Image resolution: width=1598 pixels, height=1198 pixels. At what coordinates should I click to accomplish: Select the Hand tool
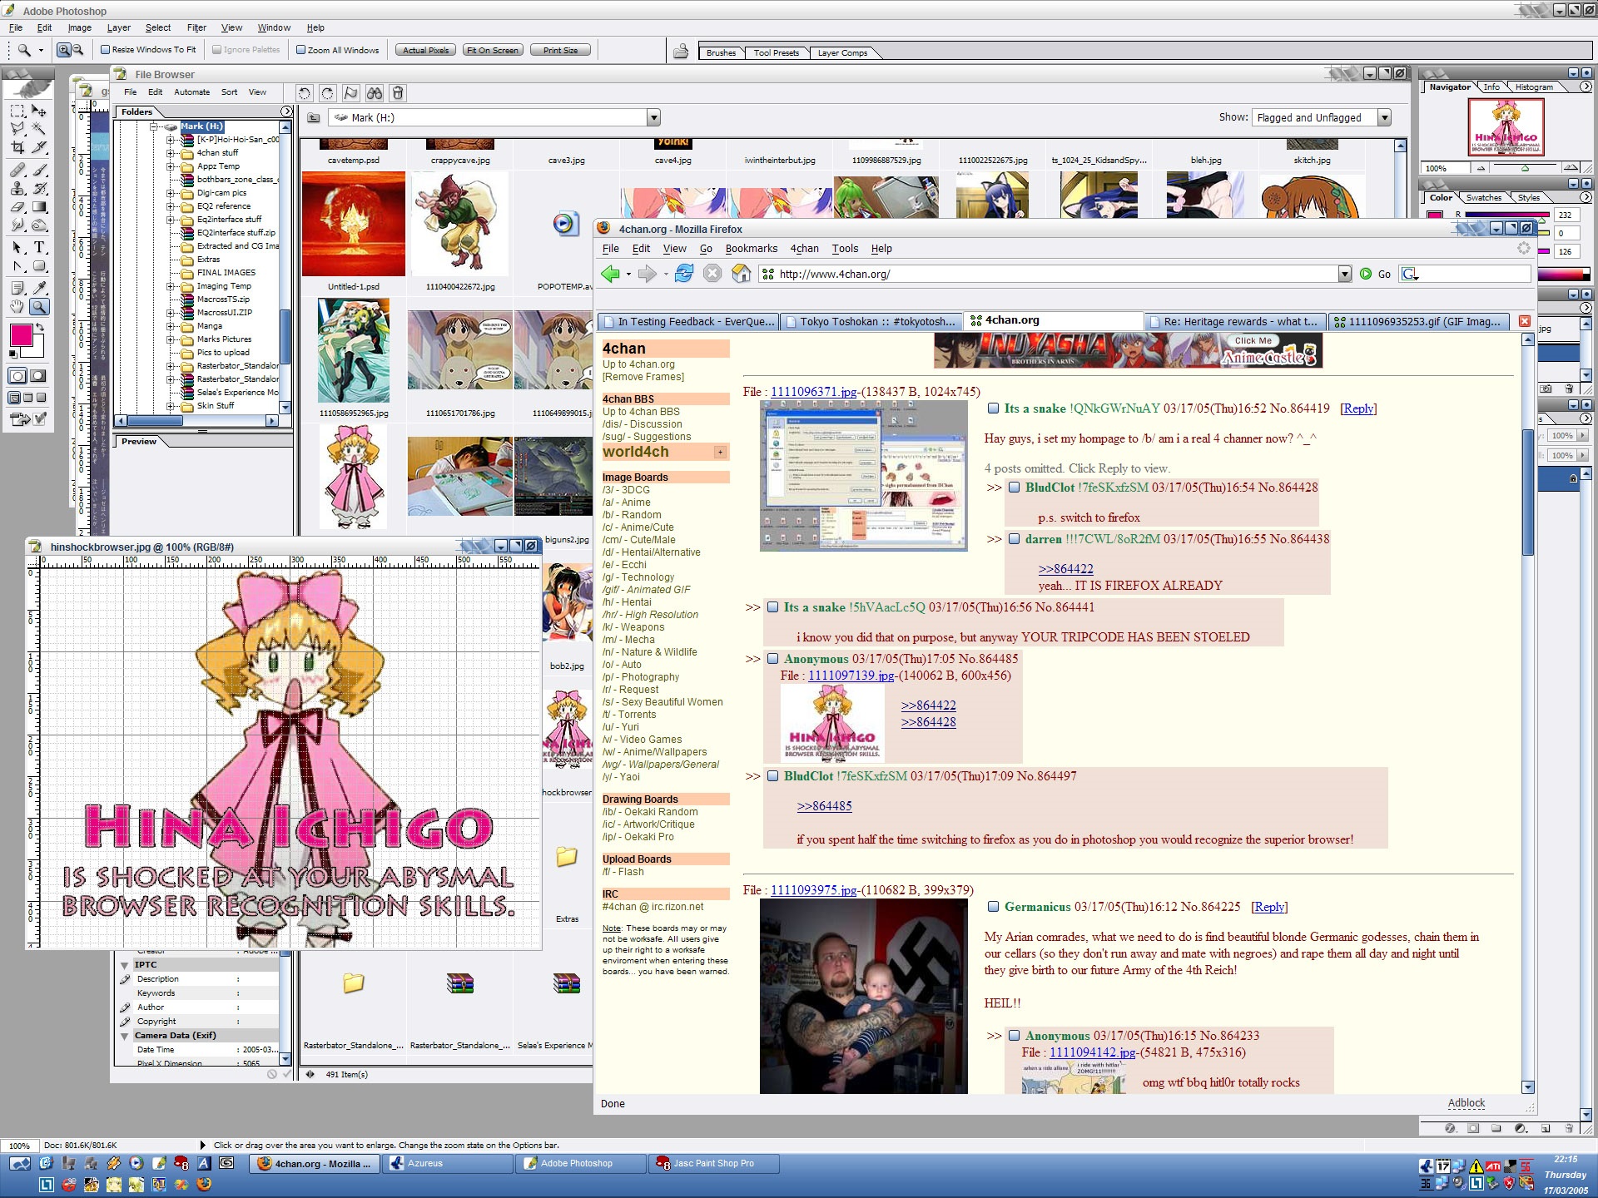click(x=17, y=307)
